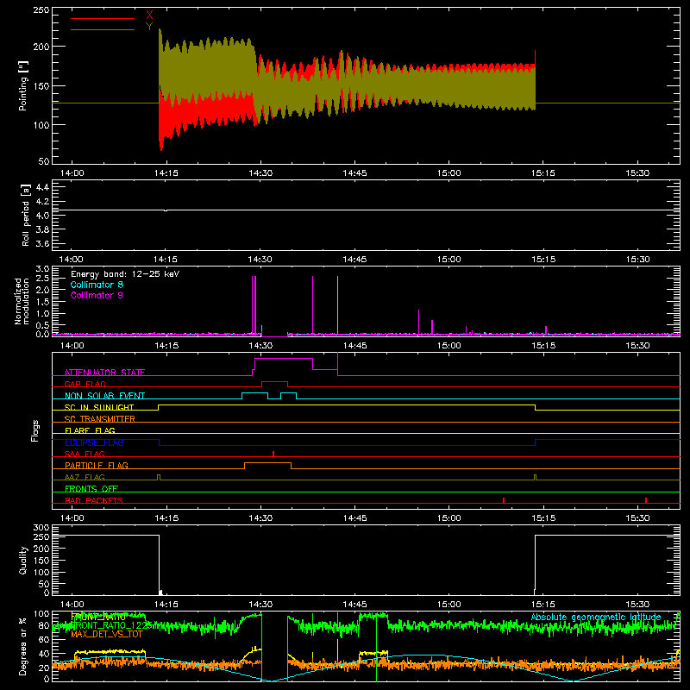Click the BAD_PACKETS tick mark near 15:08
Viewport: 690px width, 690px height.
pyautogui.click(x=504, y=500)
